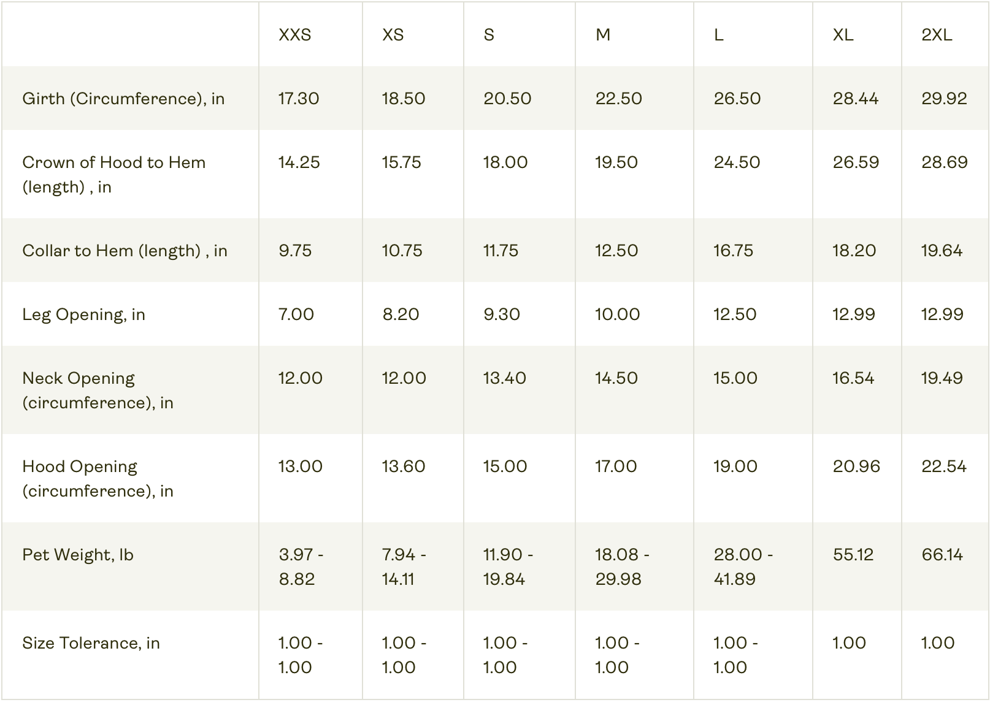The image size is (990, 705).
Task: Select the 2XL column header
Action: tap(937, 35)
